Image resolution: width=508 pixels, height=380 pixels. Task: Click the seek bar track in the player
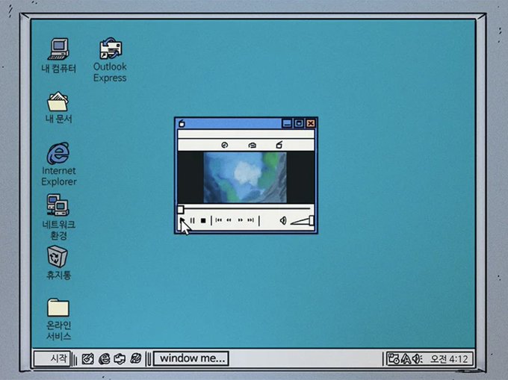(247, 209)
